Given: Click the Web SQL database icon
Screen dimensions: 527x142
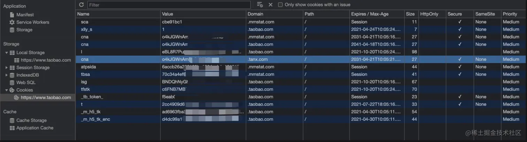Looking at the screenshot, I should tap(12, 83).
